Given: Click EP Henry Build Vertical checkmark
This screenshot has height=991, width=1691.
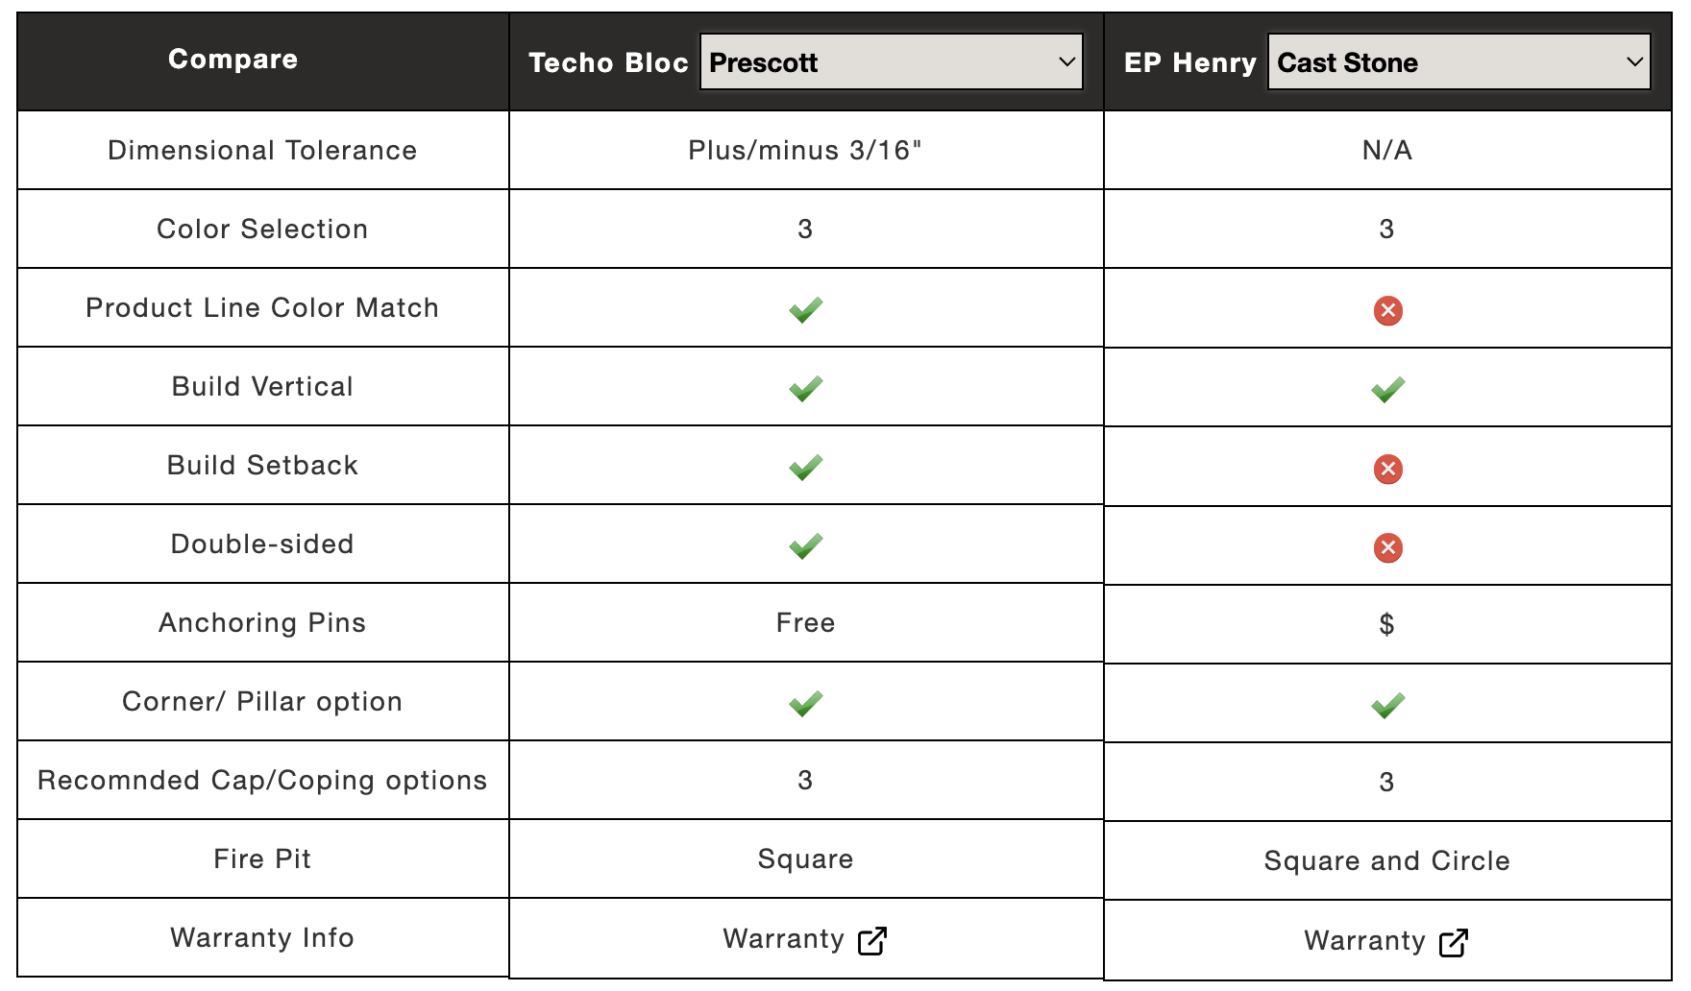Looking at the screenshot, I should pos(1387,390).
